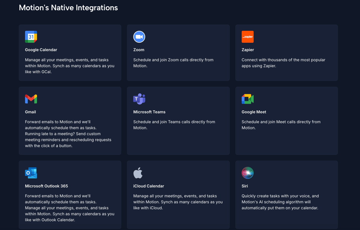Click the Microsoft Teams icon
360x230 pixels.
pyautogui.click(x=139, y=99)
